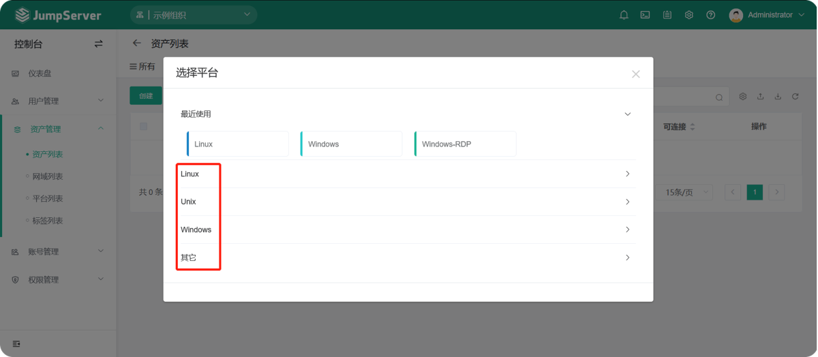Open the table column settings gear
The width and height of the screenshot is (818, 357).
743,97
